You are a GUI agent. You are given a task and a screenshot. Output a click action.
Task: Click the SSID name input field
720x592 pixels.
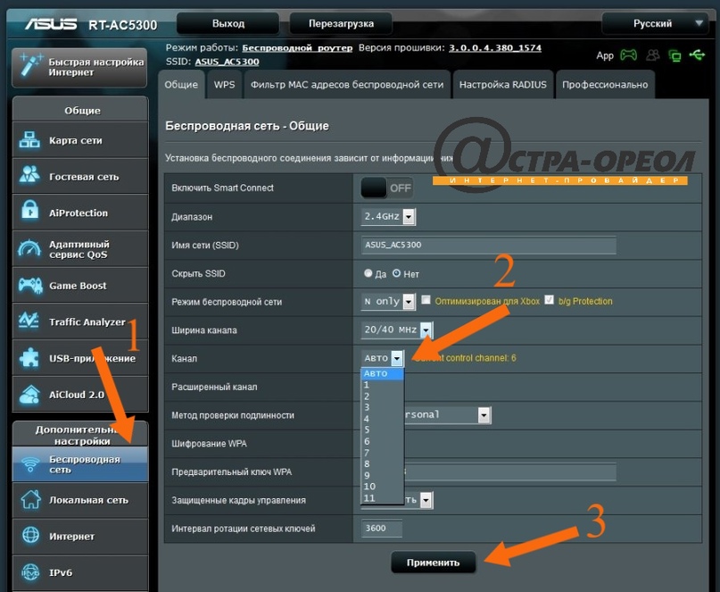click(489, 245)
